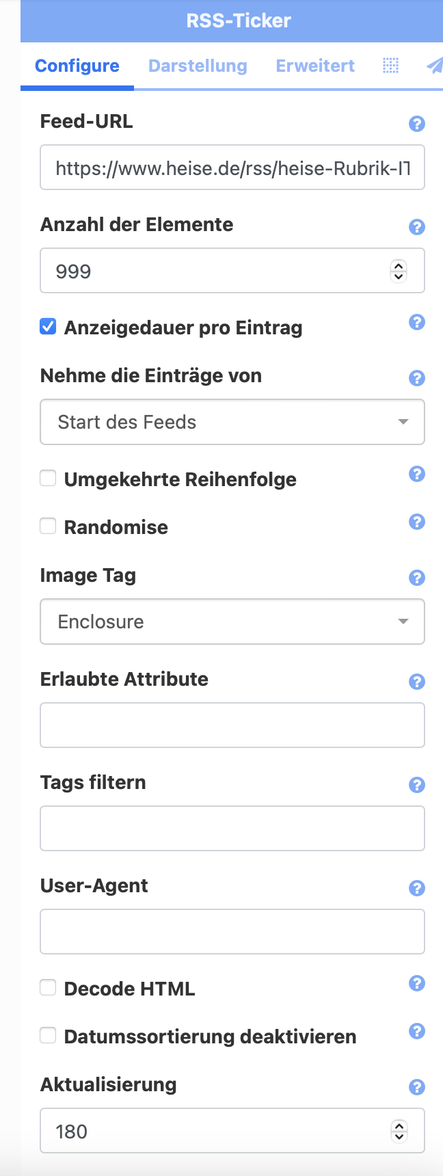Click the help icon next to Feed-URL
Screen dimensions: 443x1176
pos(416,124)
